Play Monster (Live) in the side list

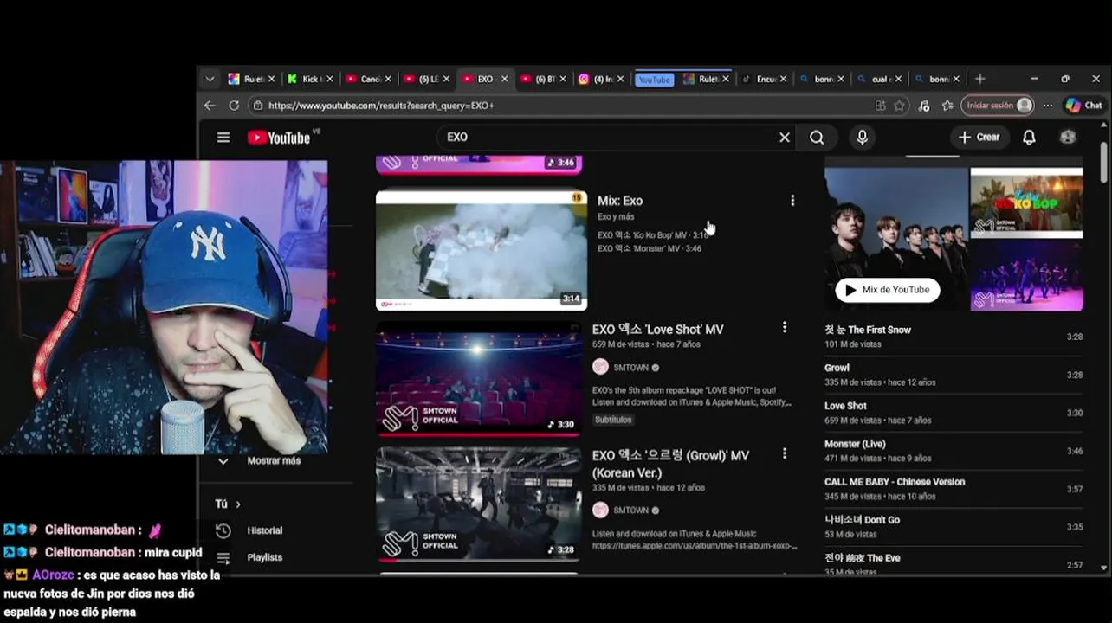pos(954,450)
